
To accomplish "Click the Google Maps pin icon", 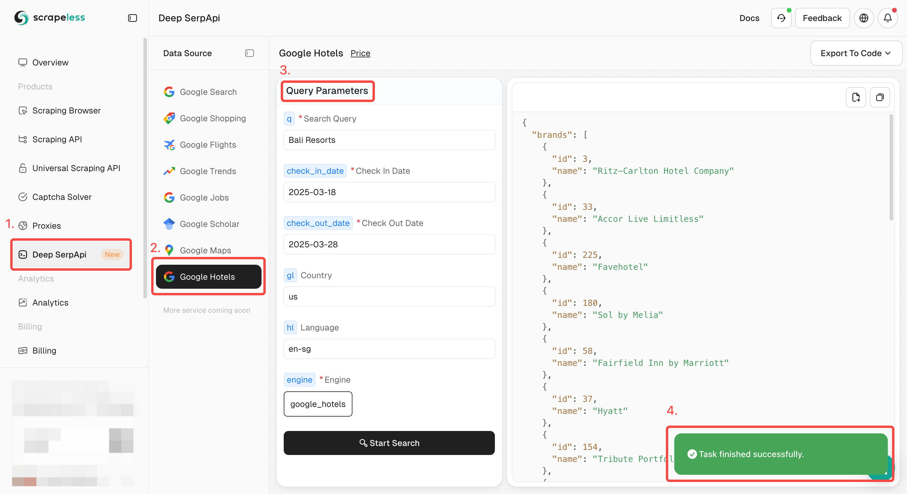I will pyautogui.click(x=169, y=251).
